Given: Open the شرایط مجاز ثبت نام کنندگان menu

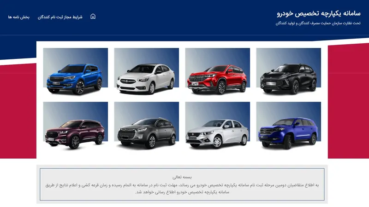Looking at the screenshot, I should [x=60, y=17].
